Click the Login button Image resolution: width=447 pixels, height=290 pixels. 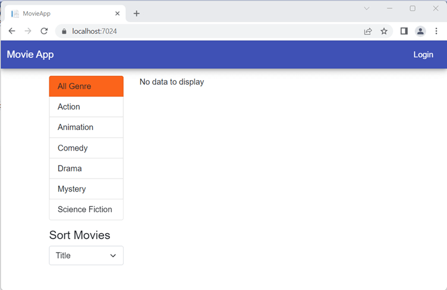(x=423, y=55)
